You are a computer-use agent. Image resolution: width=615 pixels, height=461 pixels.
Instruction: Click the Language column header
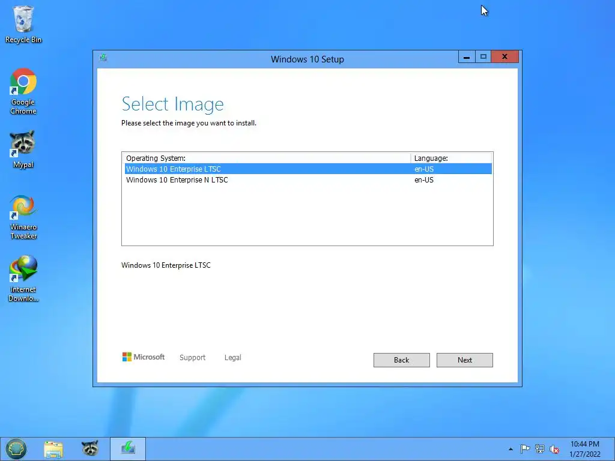click(452, 158)
